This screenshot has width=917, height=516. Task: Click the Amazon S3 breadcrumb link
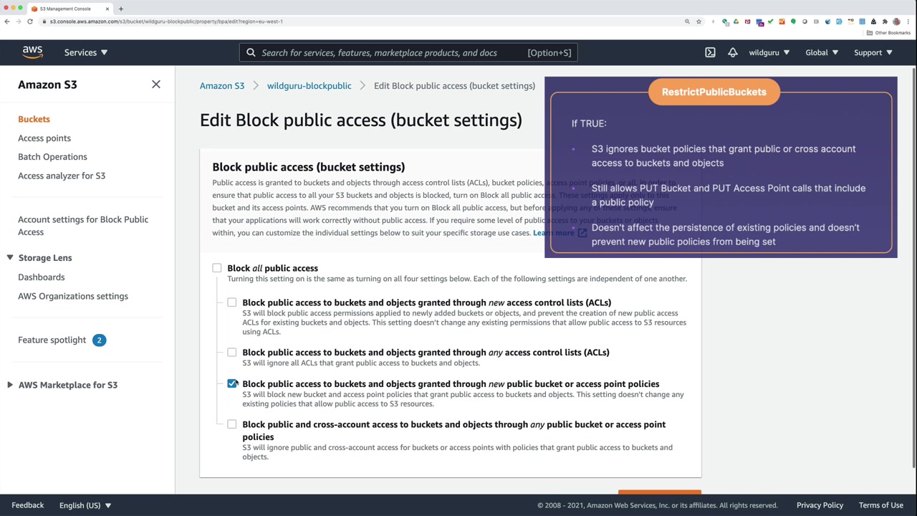coord(222,86)
